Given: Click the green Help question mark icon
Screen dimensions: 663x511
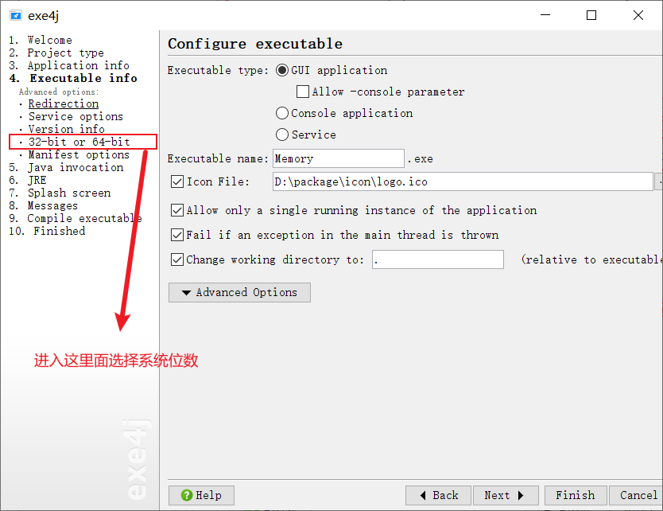Looking at the screenshot, I should [x=187, y=495].
